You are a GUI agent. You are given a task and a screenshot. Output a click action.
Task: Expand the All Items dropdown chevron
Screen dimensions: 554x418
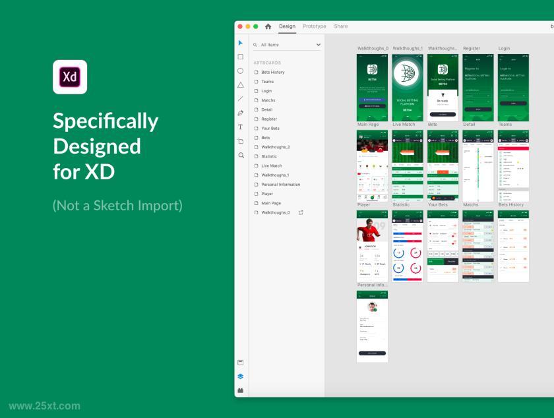[x=319, y=45]
